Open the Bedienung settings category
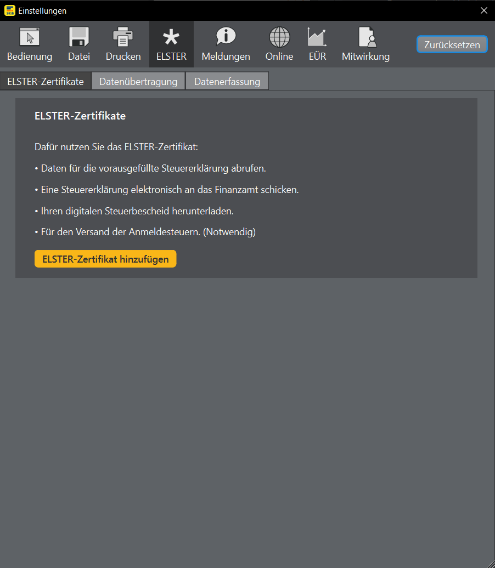Screen dimensions: 495x568 (30, 44)
